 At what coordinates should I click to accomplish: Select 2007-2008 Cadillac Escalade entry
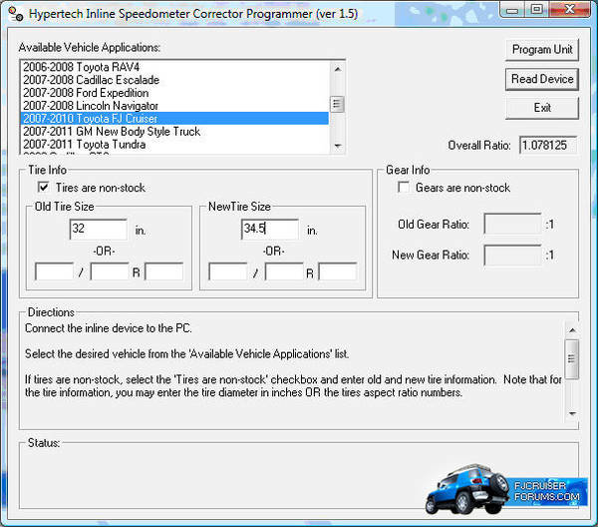click(174, 80)
